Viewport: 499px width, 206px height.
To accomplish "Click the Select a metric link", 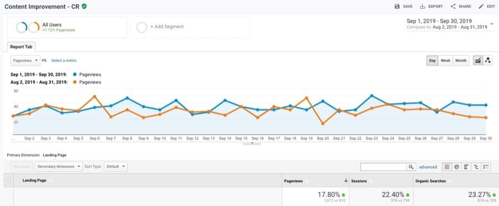I will (x=64, y=60).
